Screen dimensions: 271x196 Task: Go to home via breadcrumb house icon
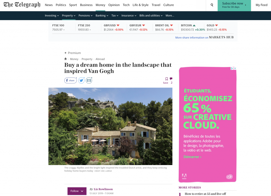(x=66, y=59)
